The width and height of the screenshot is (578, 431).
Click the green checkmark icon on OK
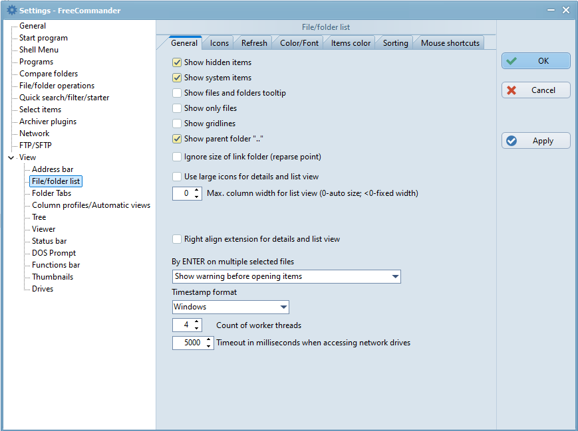[x=511, y=61]
